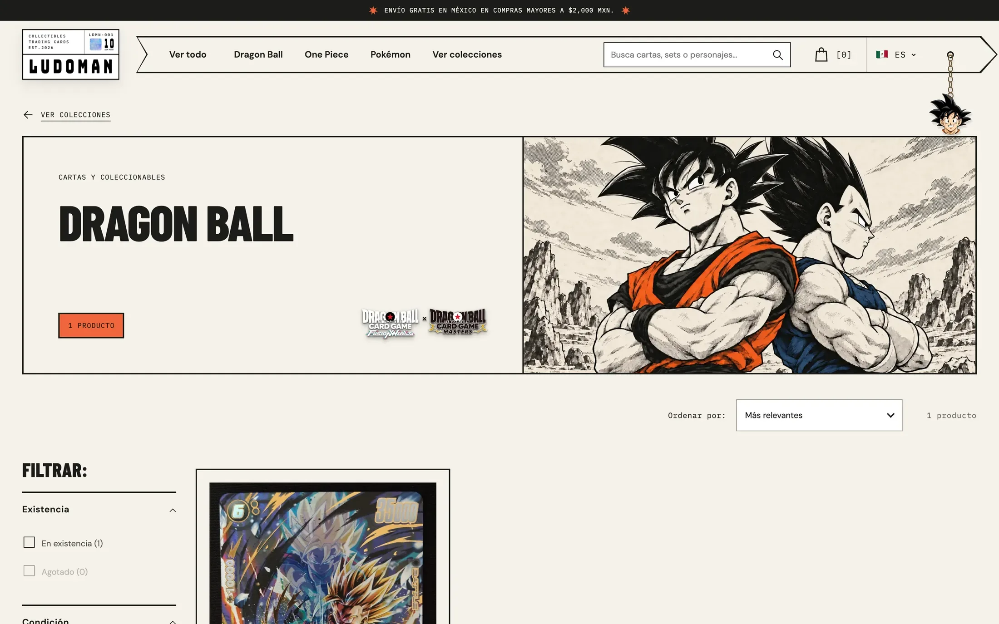Click the Card Game Masters logo
Screen dimensions: 999x624
(458, 322)
